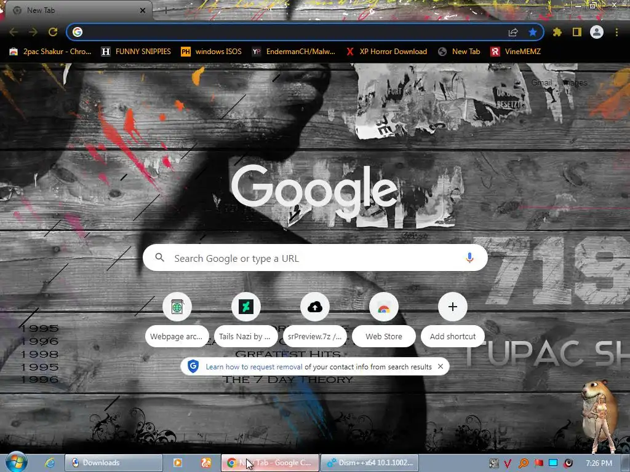Open Webpage arc... shortcut tile
Viewport: 630px width, 472px height.
(x=177, y=320)
